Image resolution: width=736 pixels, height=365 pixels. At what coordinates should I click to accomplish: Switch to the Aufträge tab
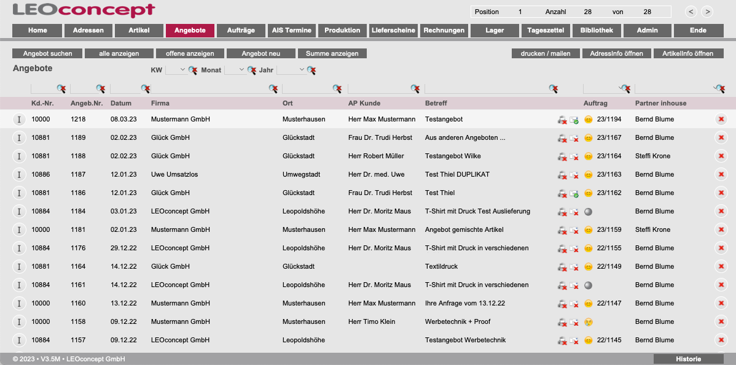point(241,30)
